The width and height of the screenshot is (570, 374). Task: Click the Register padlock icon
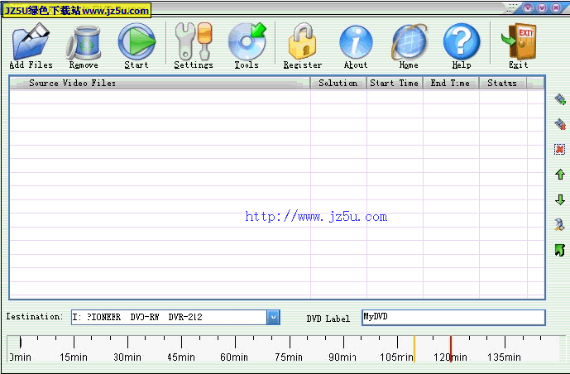click(303, 41)
